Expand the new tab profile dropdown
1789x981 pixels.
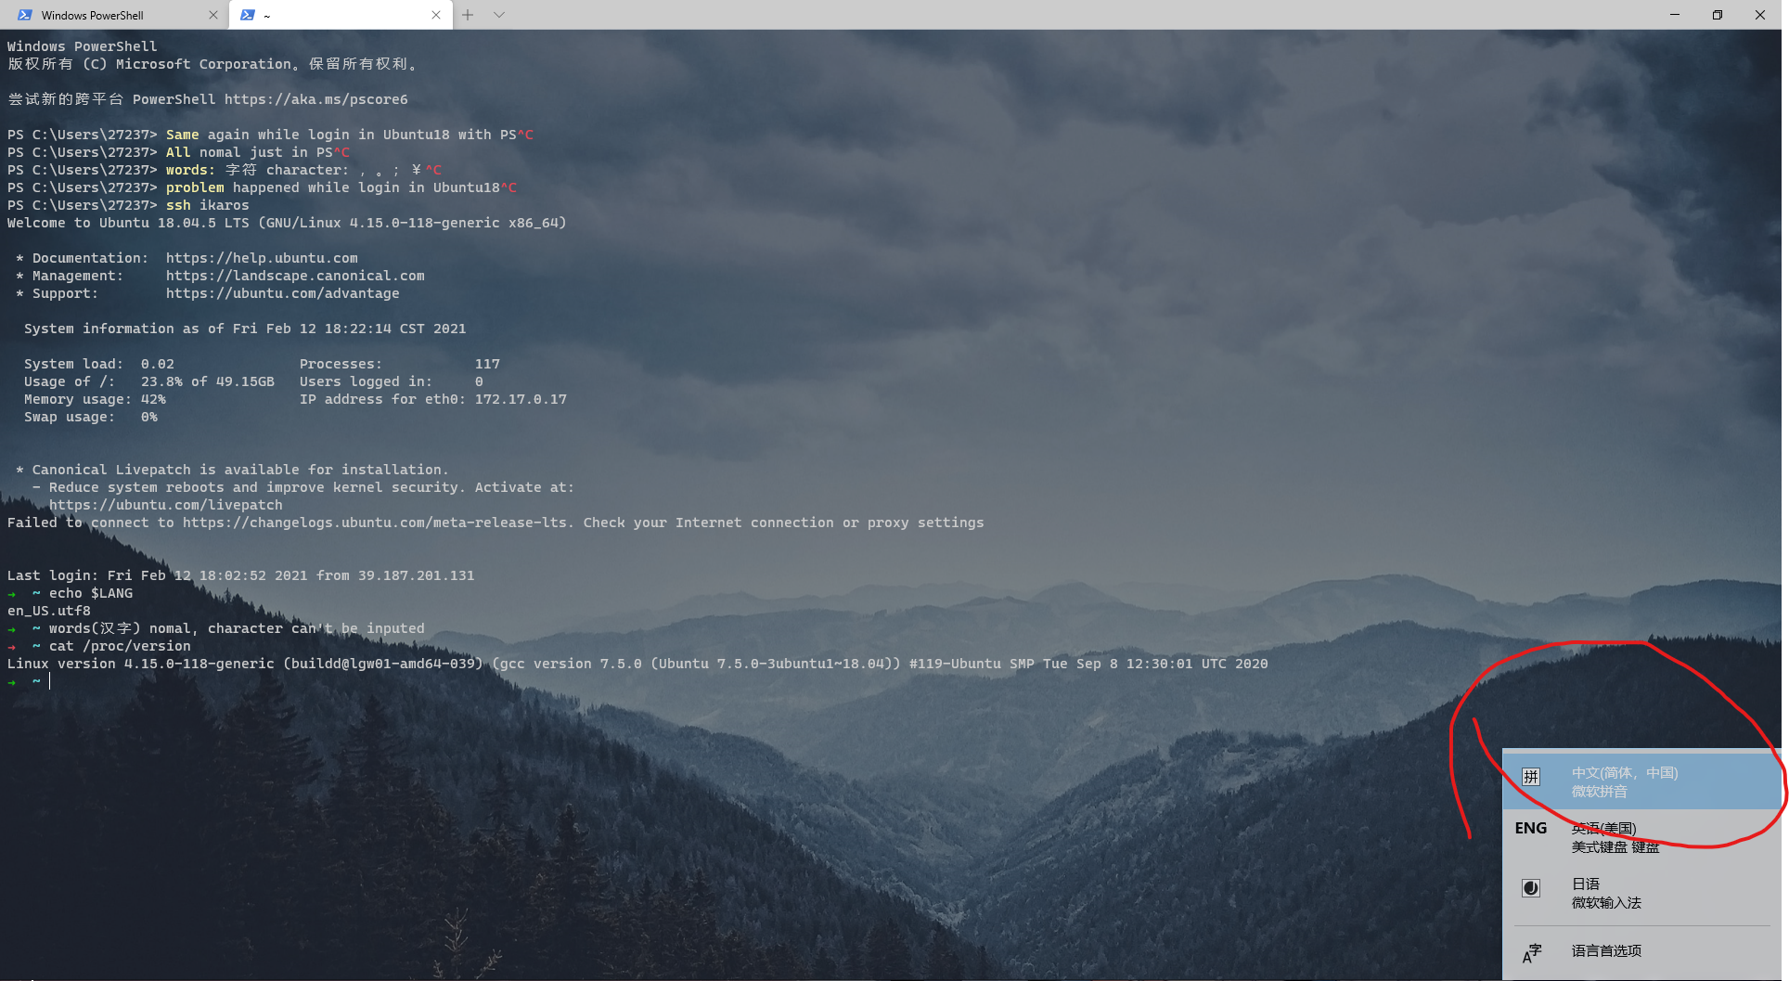tap(499, 15)
